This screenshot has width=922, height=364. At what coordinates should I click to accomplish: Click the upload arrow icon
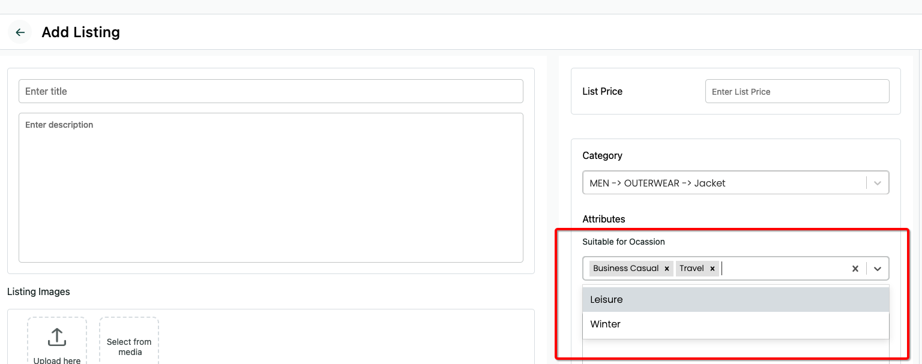pos(57,337)
